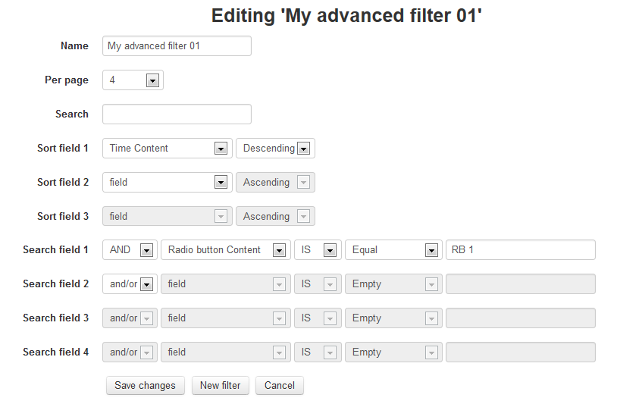Cancel editing the filter
Screen dimensions: 617x404
279,386
